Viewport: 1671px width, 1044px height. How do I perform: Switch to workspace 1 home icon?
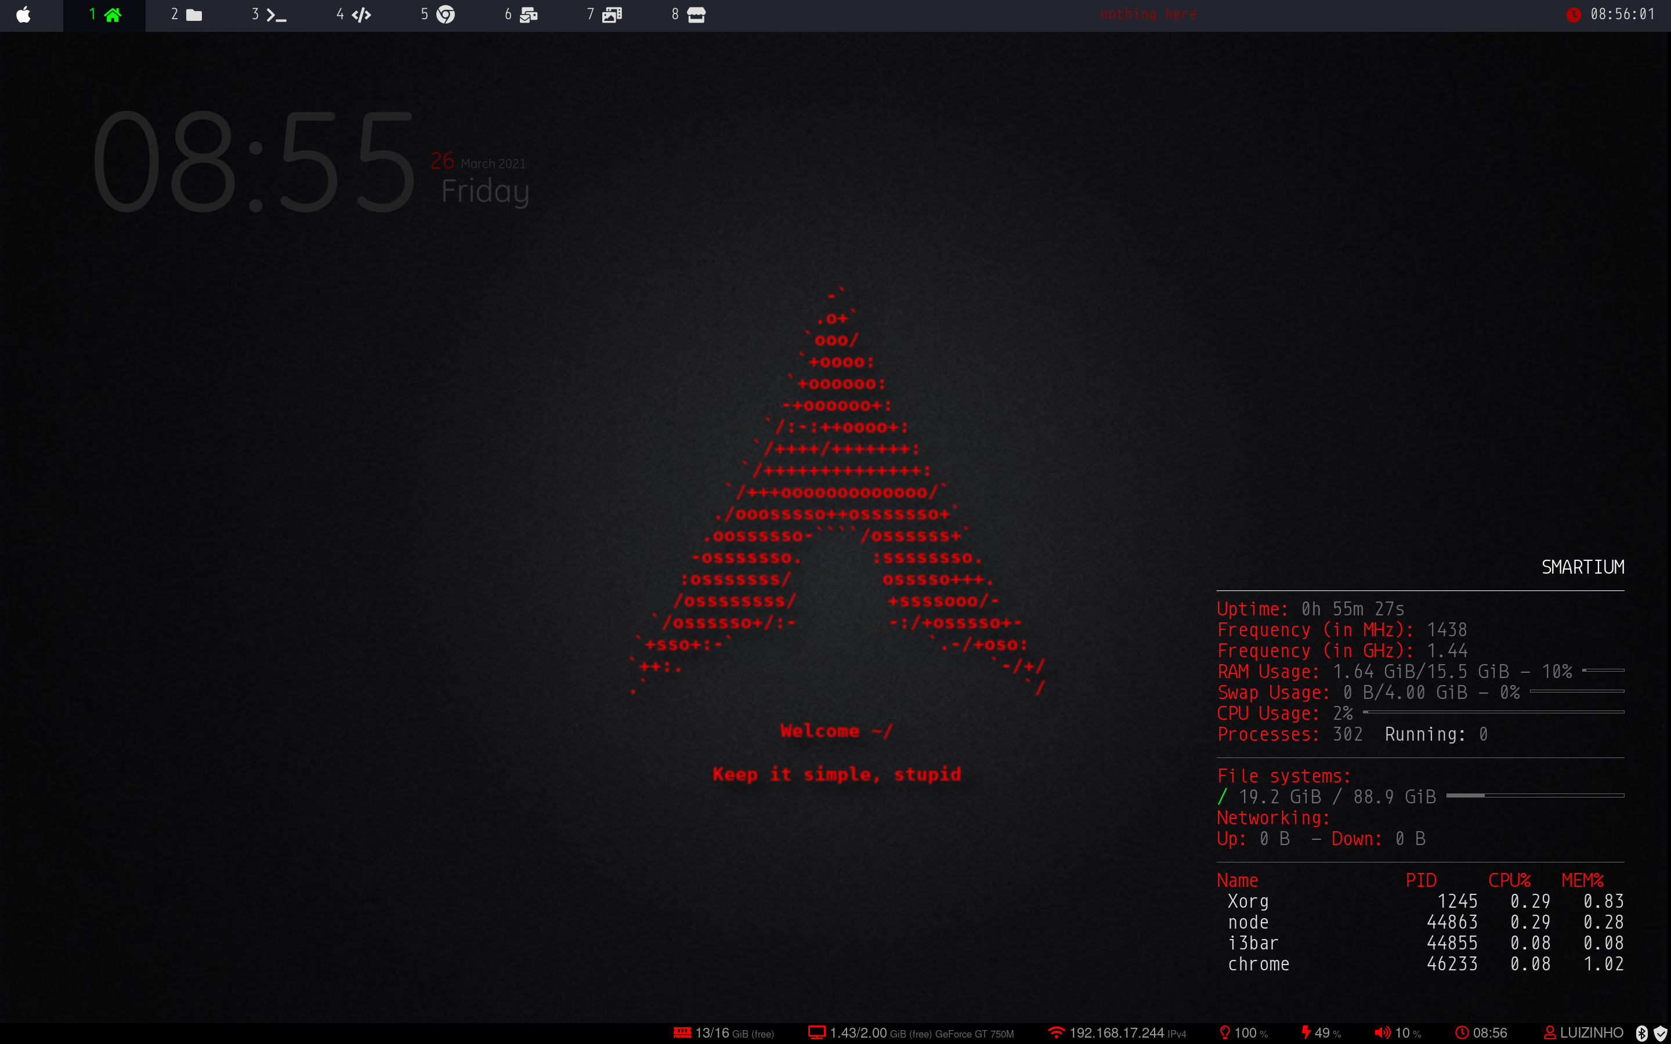(113, 14)
